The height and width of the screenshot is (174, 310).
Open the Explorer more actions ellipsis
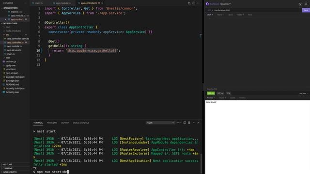26,3
